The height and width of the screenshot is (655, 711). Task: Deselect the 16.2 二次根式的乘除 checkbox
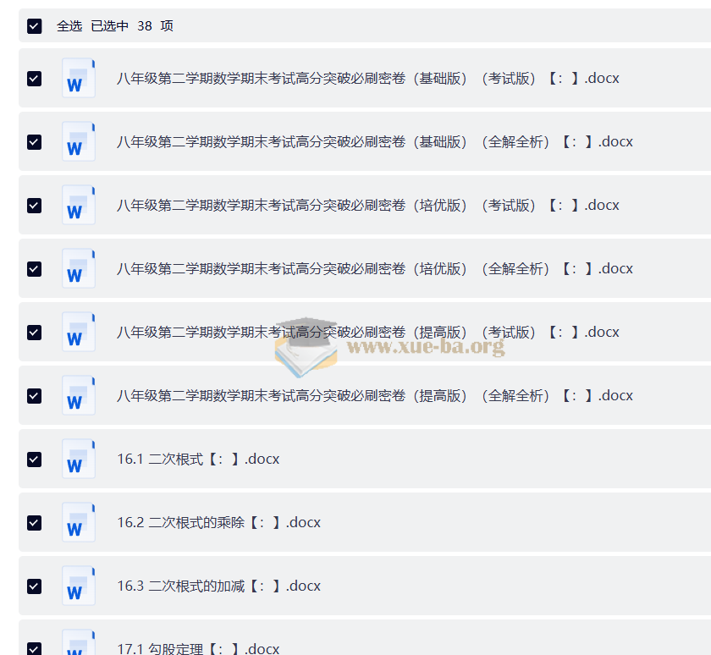coord(35,523)
